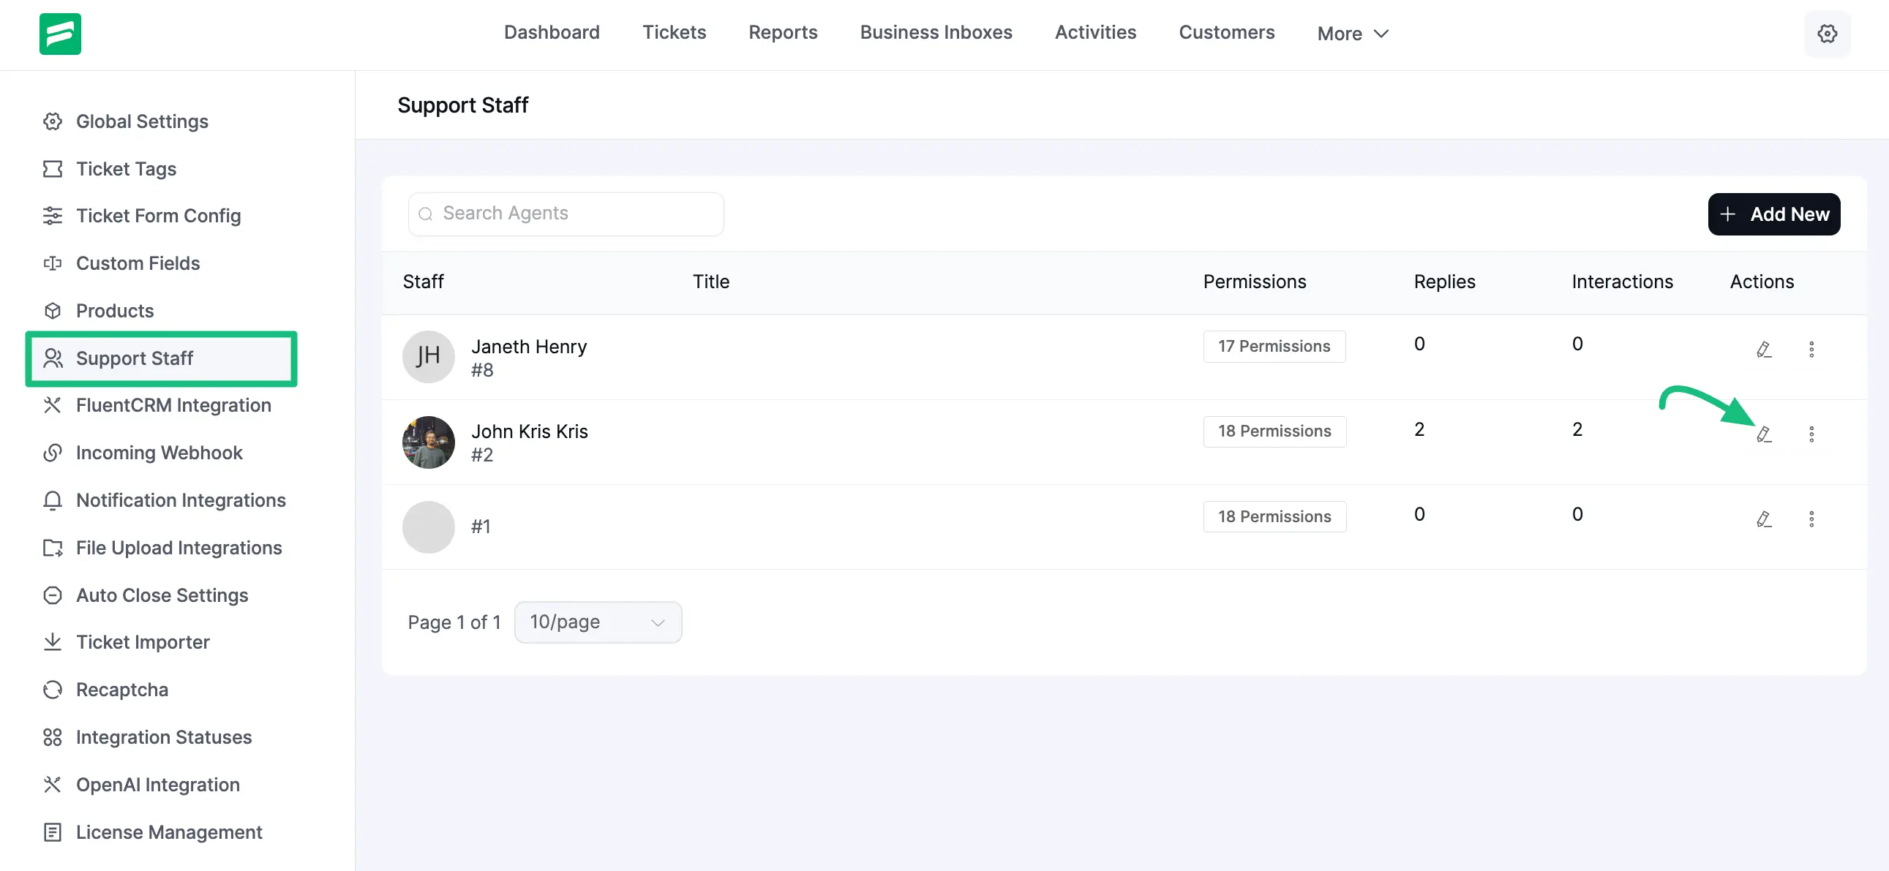The image size is (1889, 871).
Task: Click the settings gear icon top right
Action: (x=1826, y=34)
